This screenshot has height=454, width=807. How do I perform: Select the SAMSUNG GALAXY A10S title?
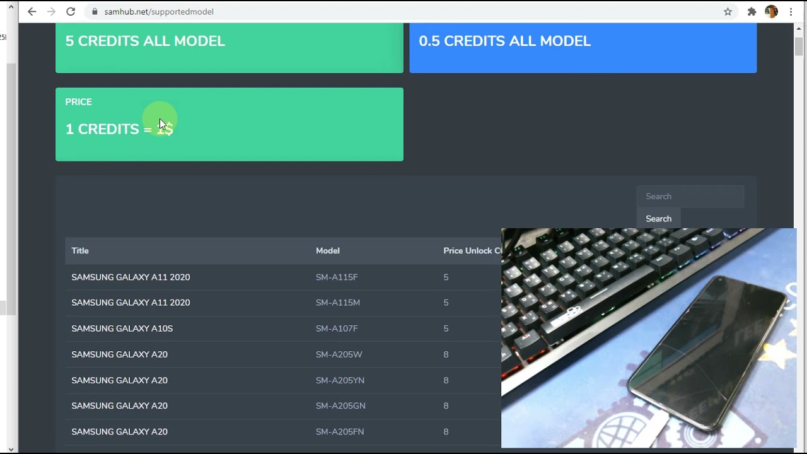click(122, 329)
